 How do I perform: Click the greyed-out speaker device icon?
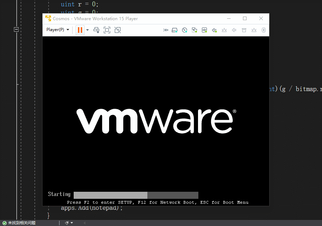click(x=234, y=30)
